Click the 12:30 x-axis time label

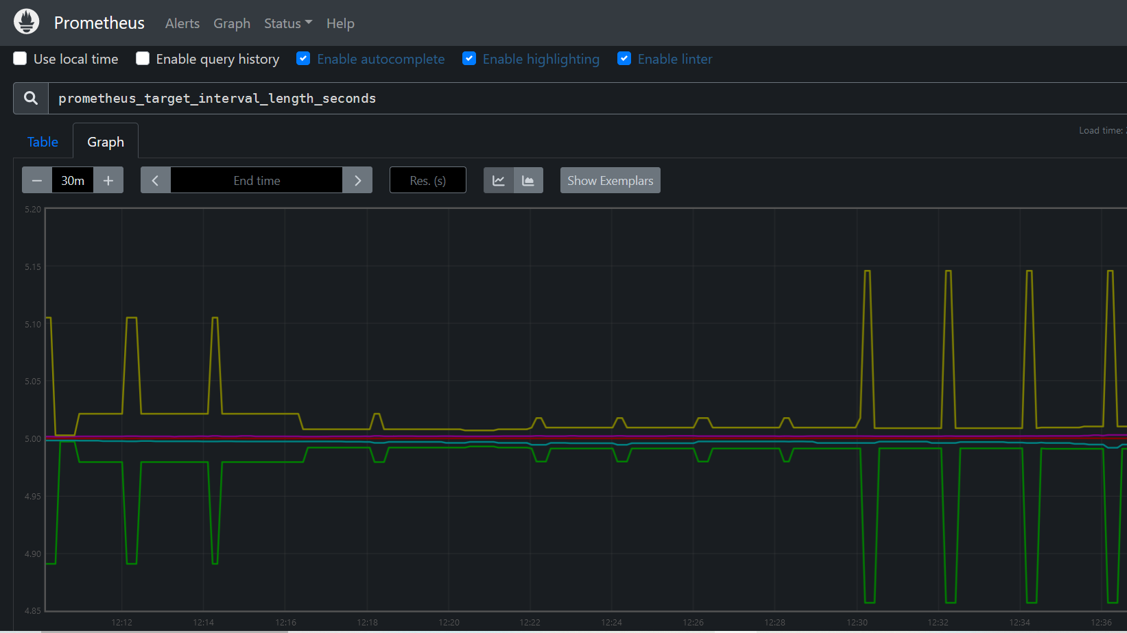(x=857, y=622)
